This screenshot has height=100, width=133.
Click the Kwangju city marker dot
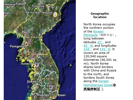pyautogui.click(x=36, y=97)
